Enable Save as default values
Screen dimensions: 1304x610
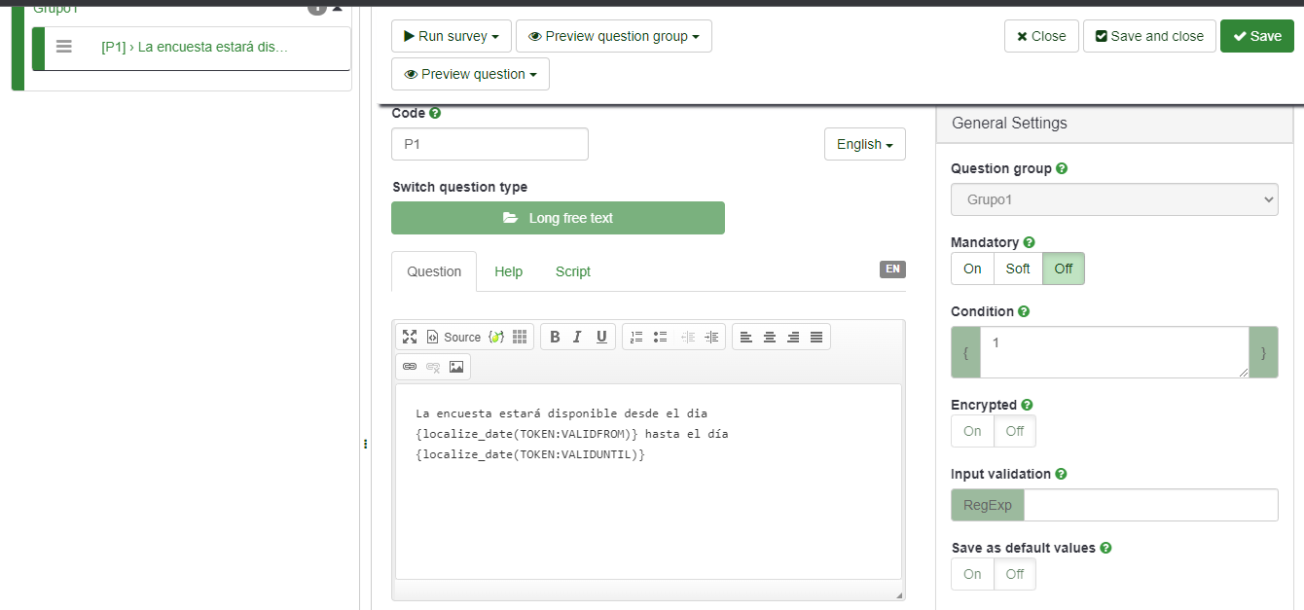972,574
